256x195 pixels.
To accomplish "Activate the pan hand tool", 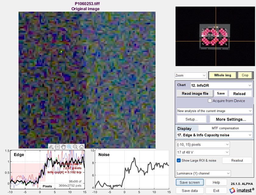I will click(x=63, y=147).
